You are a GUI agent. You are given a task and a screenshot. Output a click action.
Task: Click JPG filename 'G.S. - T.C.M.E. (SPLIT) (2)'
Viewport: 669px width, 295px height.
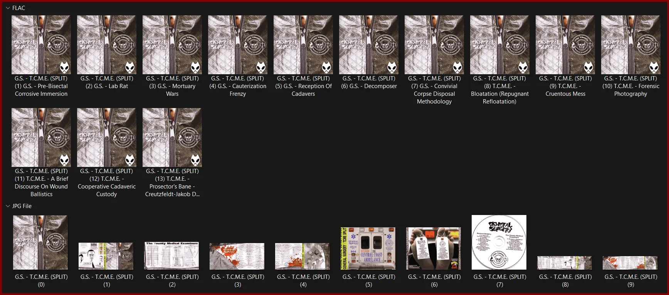pos(172,281)
